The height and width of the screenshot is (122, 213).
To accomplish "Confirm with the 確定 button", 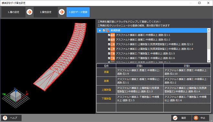I will (x=181, y=118).
